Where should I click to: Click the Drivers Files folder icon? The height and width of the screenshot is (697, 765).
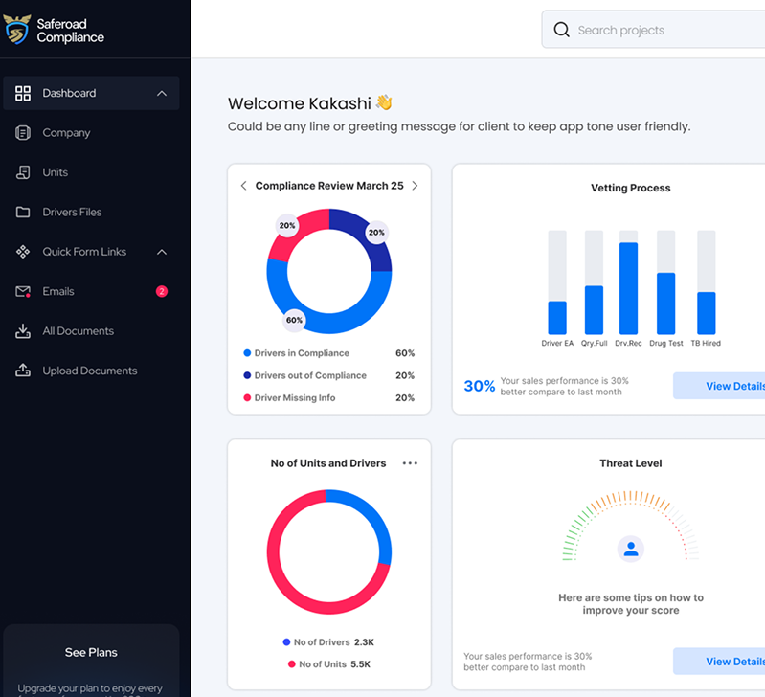[x=23, y=213]
